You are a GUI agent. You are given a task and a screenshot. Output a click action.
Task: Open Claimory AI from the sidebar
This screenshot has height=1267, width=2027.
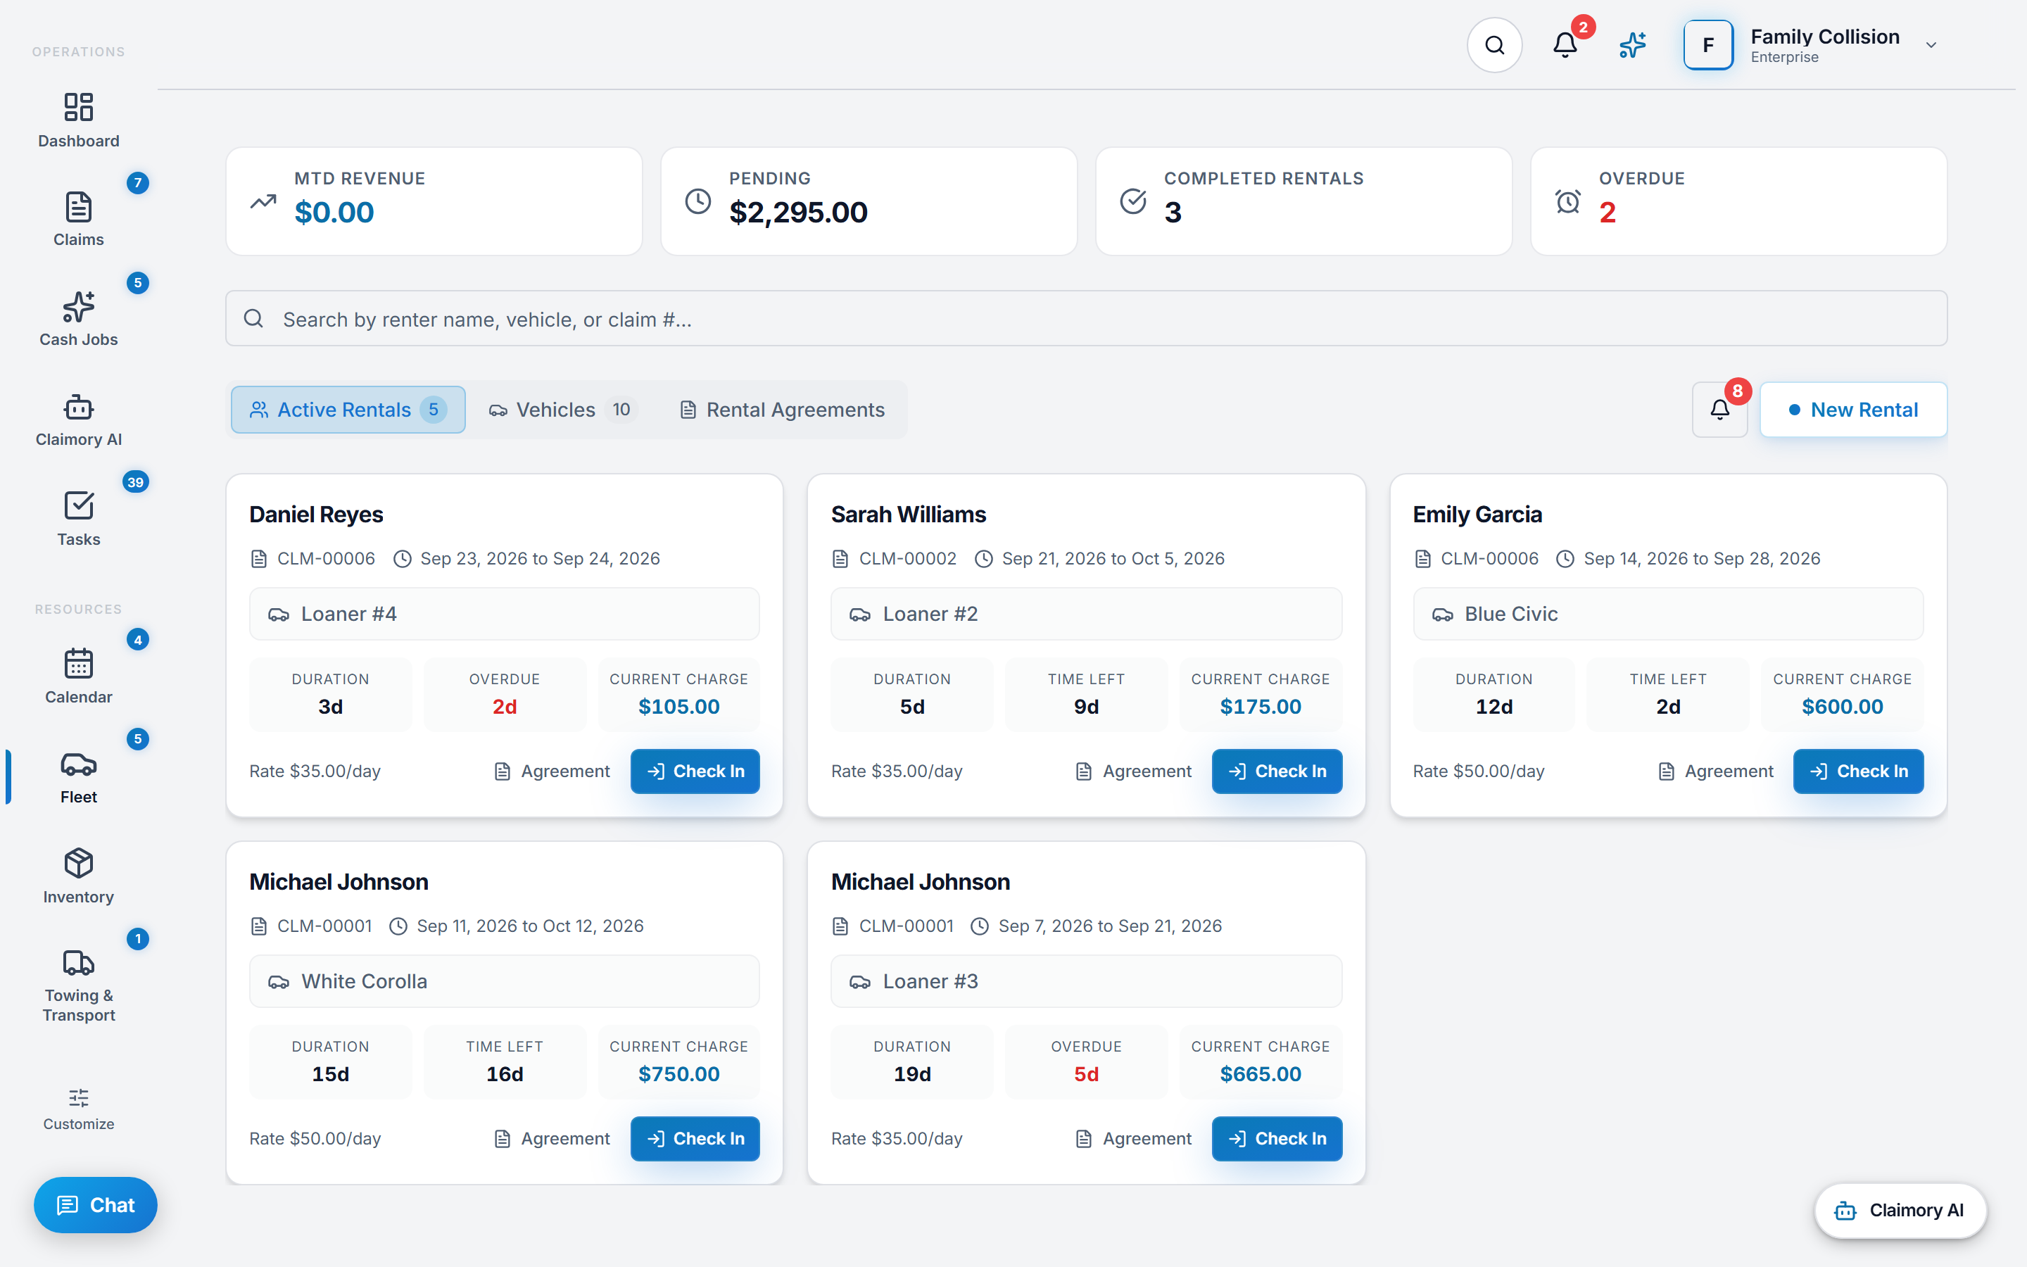coord(78,420)
